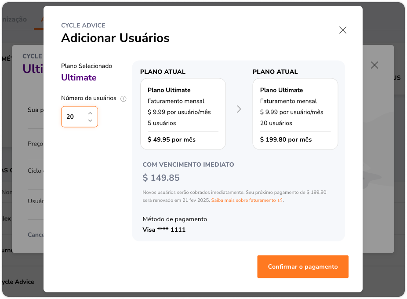Click the CYCLE ADVICE label above dialog title

83,26
